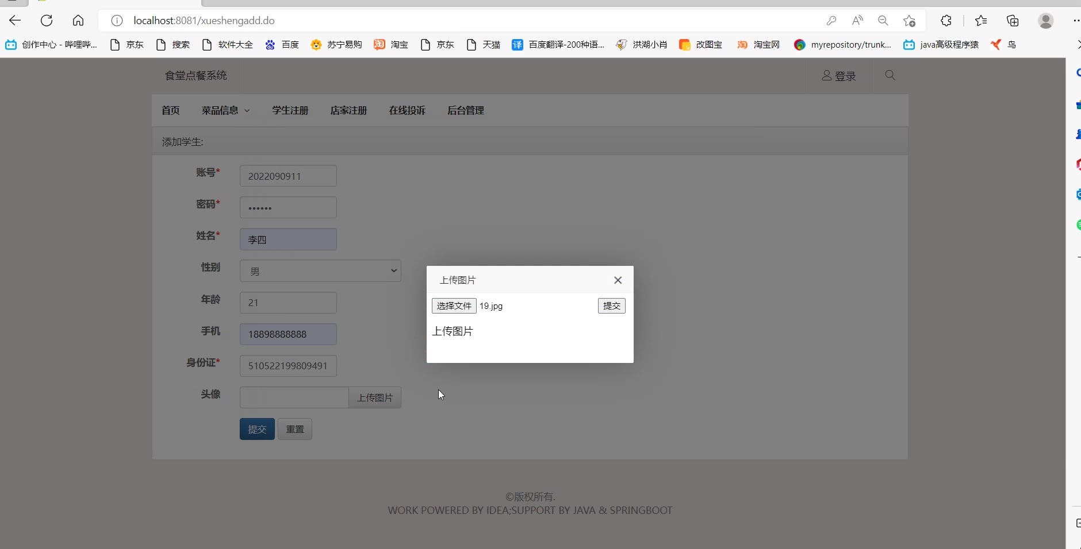Open the browser home page icon
This screenshot has width=1081, height=549.
click(x=78, y=21)
